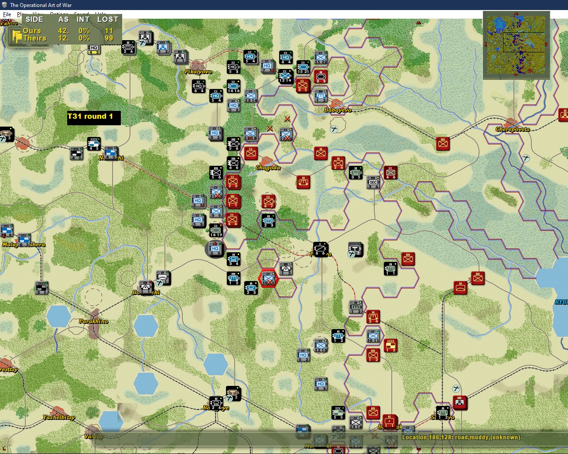Click the airfield marker south of Babayevo
This screenshot has width=568, height=454.
[334, 129]
